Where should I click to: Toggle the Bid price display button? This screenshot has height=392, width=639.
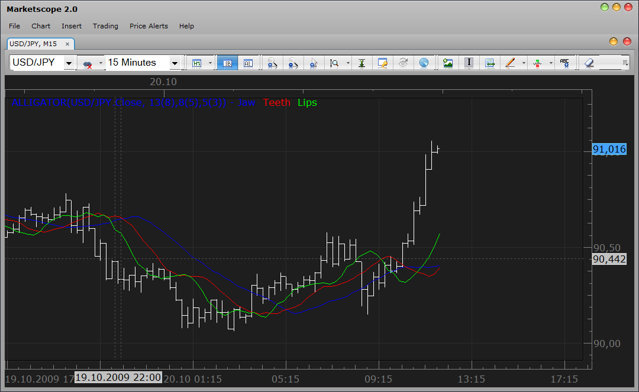coord(227,63)
